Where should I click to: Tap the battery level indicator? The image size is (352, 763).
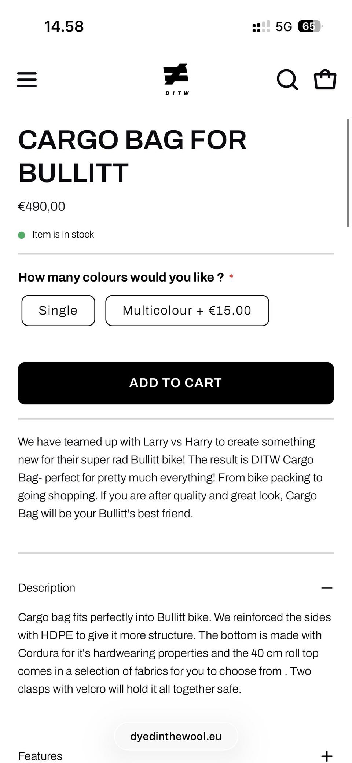pyautogui.click(x=309, y=26)
